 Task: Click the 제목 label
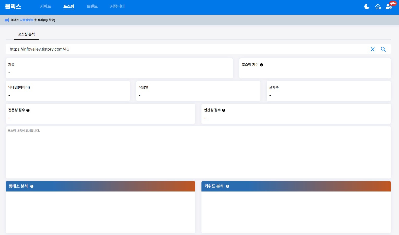tap(11, 65)
